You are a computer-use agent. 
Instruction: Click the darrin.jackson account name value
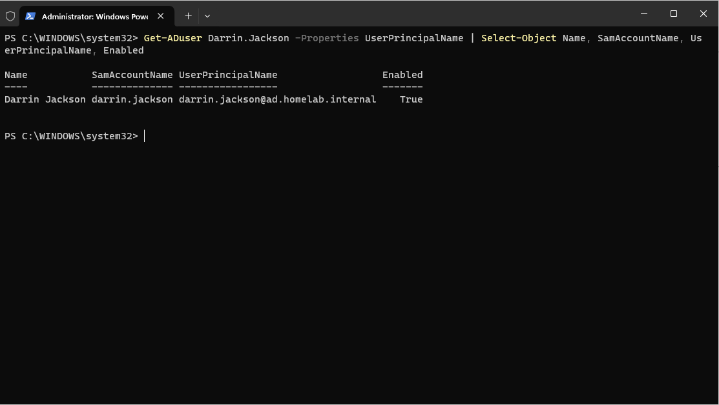(132, 99)
